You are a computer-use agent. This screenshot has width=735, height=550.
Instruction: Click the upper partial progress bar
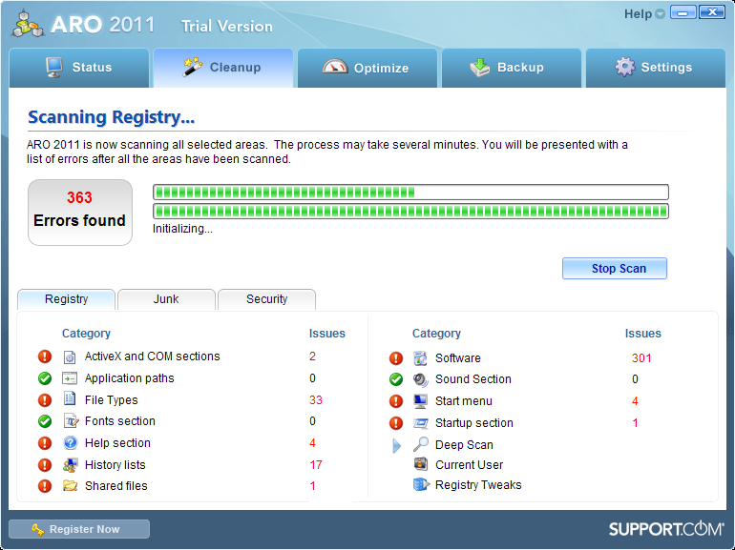click(410, 192)
